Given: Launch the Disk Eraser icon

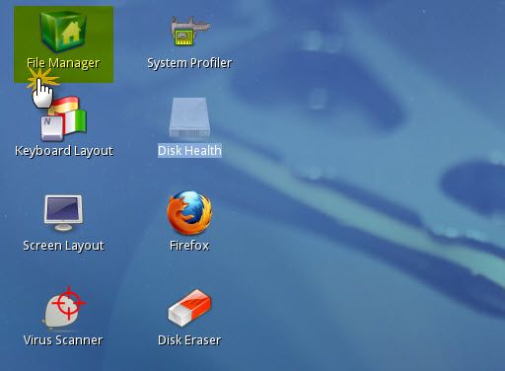Looking at the screenshot, I should pyautogui.click(x=189, y=308).
